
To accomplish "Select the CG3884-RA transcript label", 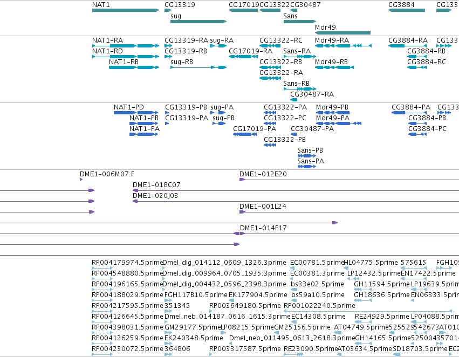I will pyautogui.click(x=408, y=40).
